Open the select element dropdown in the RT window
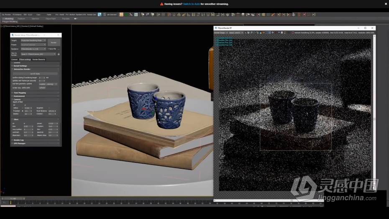Image resolution: width=389 pixels, height=219 pixels. pyautogui.click(x=236, y=33)
